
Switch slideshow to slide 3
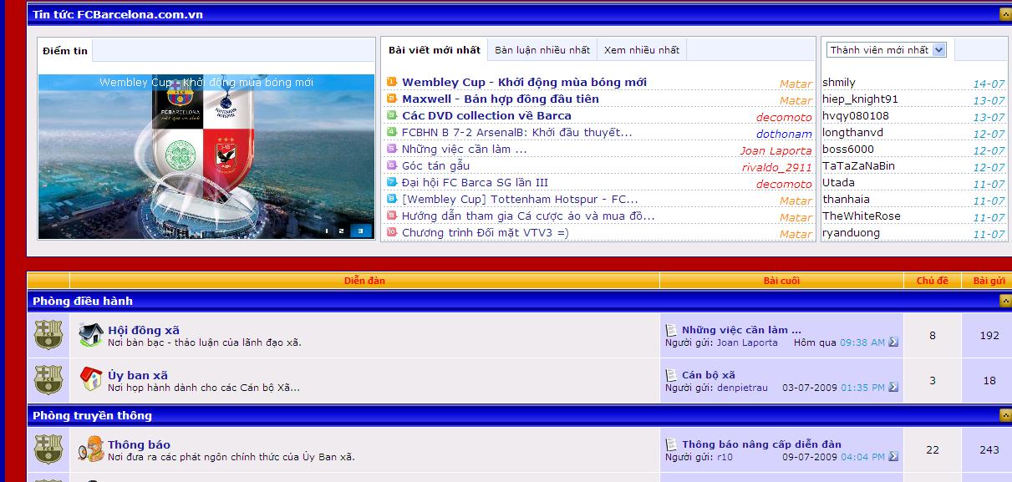click(x=361, y=231)
